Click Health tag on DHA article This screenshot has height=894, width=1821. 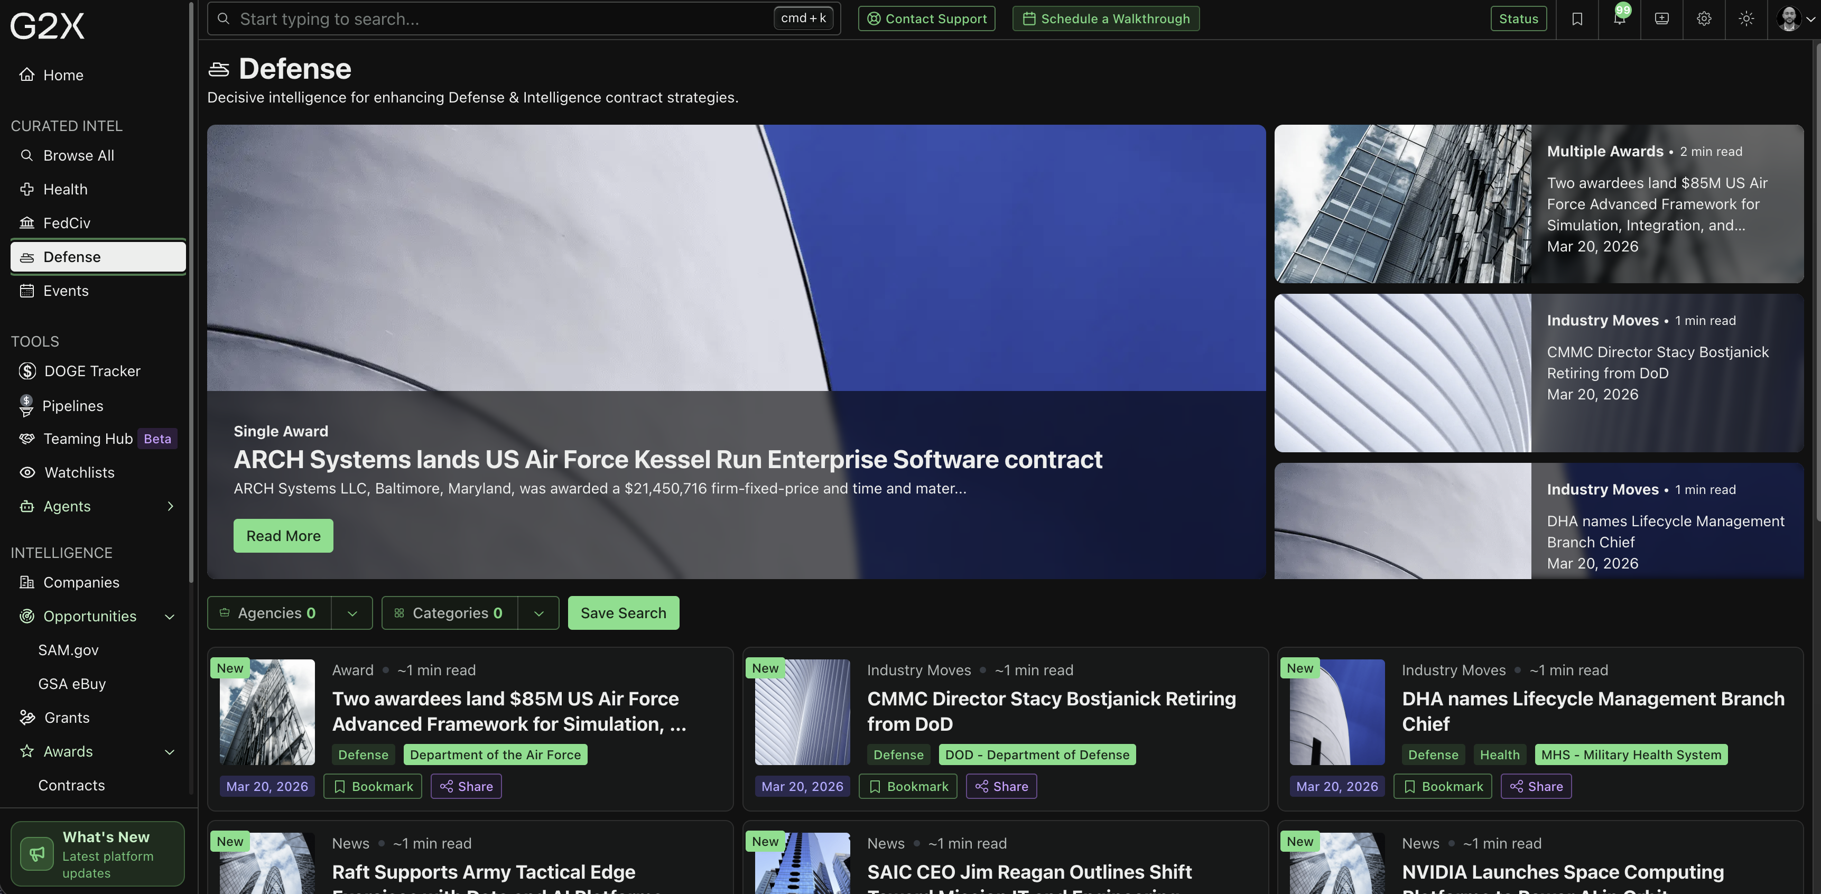coord(1500,755)
